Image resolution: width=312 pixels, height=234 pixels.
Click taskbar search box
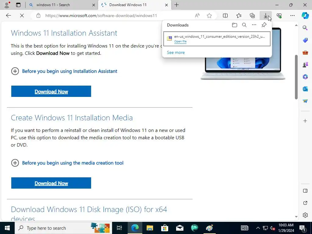click(x=63, y=228)
